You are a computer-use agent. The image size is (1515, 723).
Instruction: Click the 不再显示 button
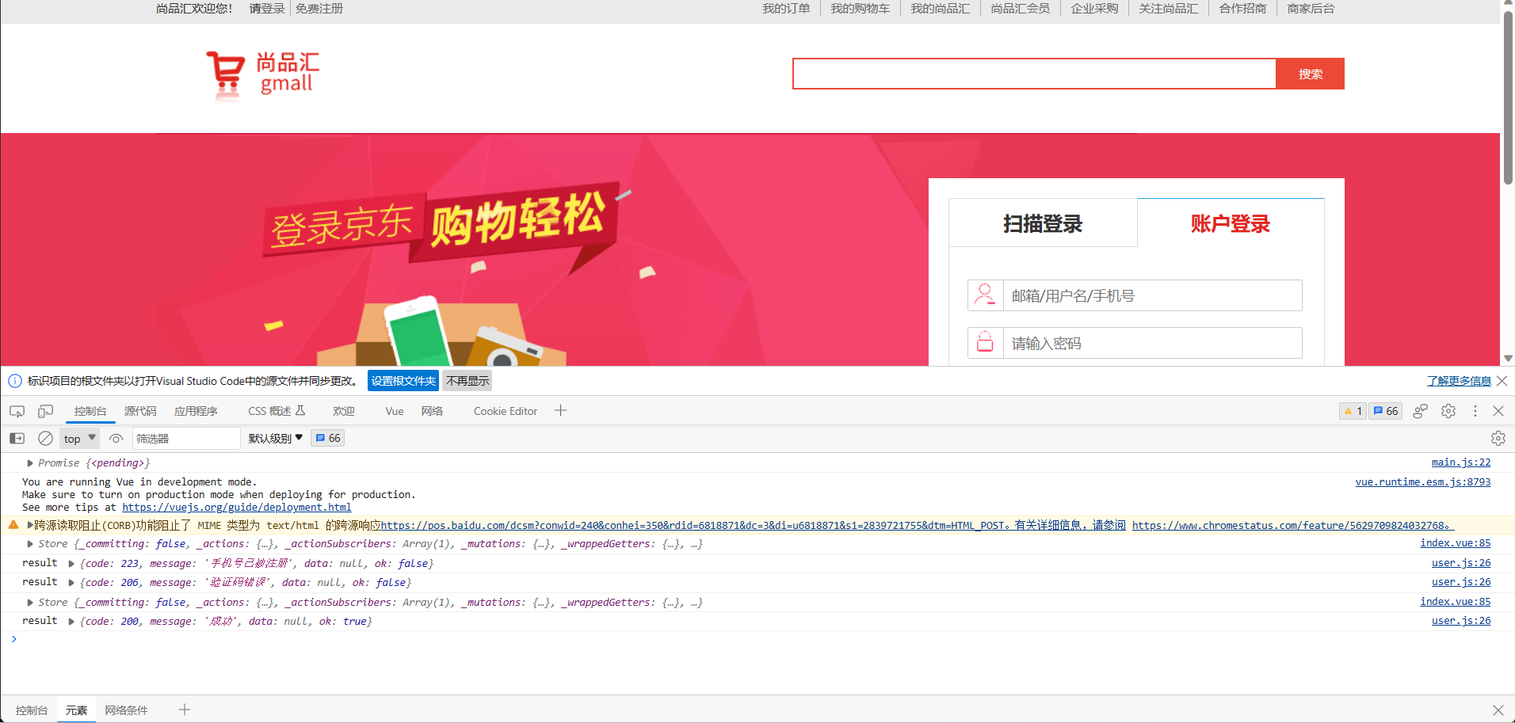coord(467,381)
